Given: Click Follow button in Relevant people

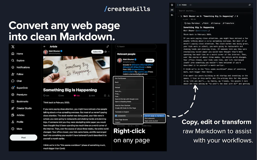Looking at the screenshot, I should click(150, 60).
